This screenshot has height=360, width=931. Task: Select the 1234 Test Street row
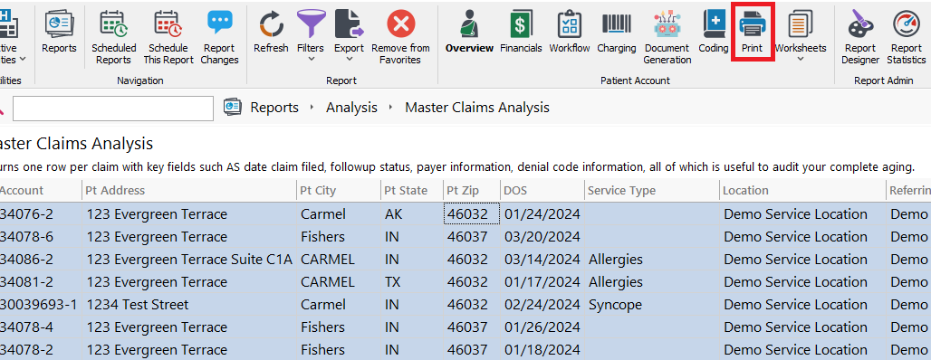465,305
